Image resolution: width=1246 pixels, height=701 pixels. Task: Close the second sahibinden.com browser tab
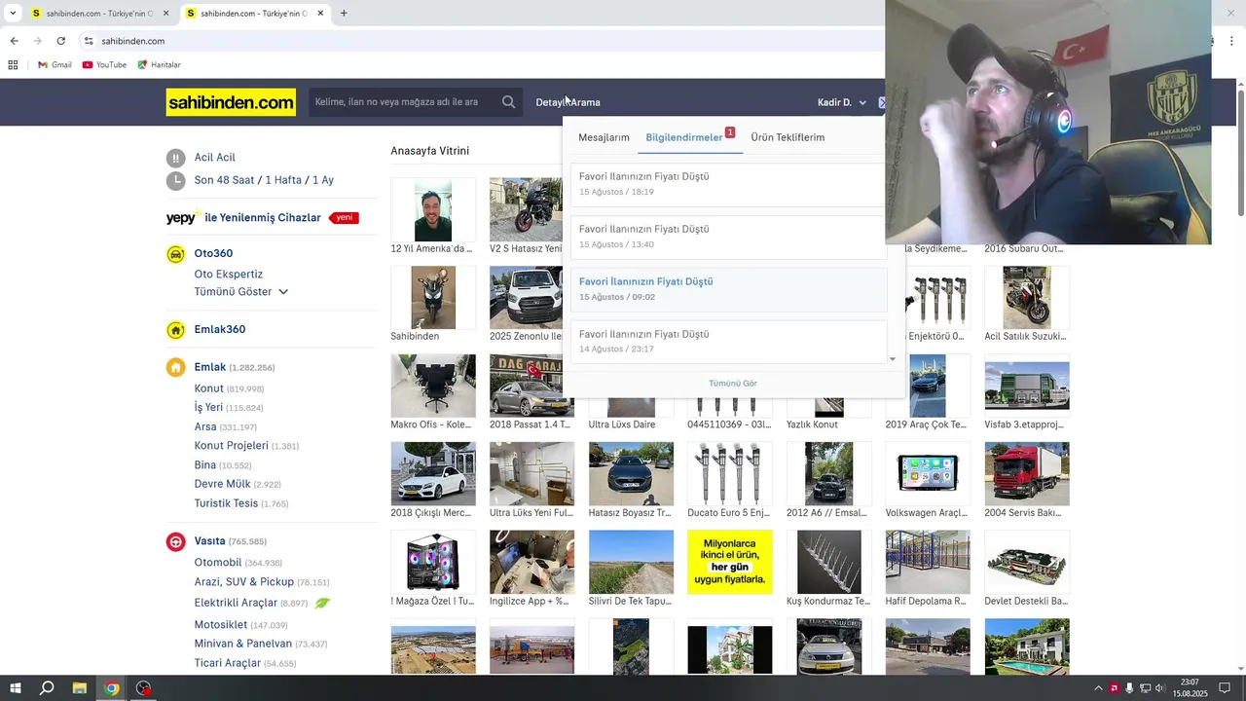[321, 14]
